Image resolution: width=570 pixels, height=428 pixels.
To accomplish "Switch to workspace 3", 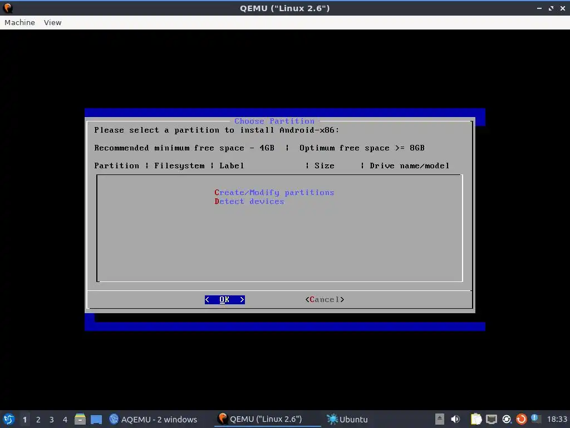I will tap(52, 420).
